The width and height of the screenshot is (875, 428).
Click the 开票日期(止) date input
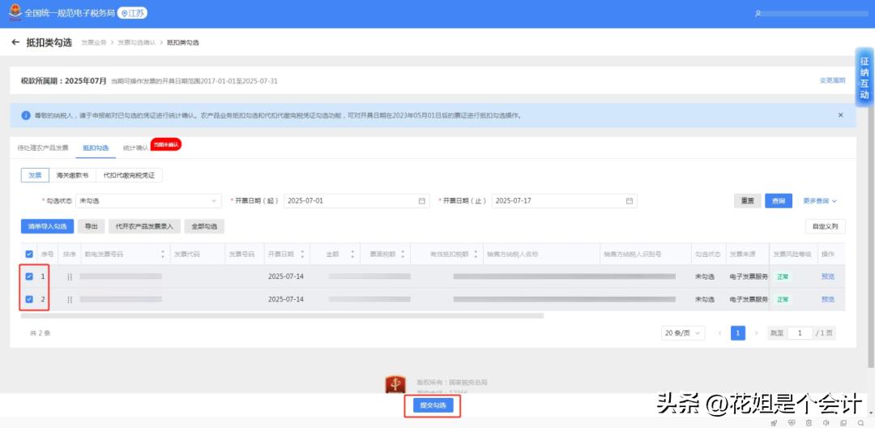pos(564,201)
